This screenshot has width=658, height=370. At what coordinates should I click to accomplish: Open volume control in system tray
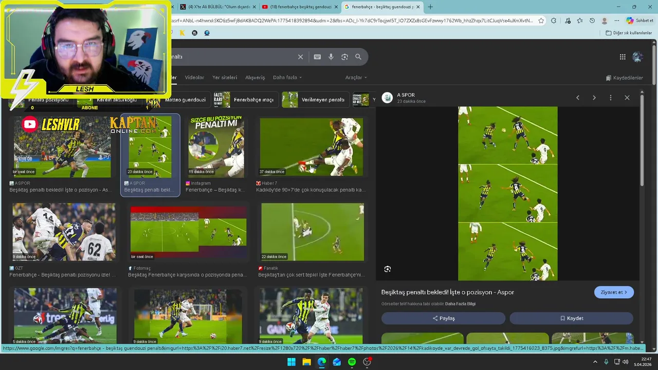coord(626,362)
